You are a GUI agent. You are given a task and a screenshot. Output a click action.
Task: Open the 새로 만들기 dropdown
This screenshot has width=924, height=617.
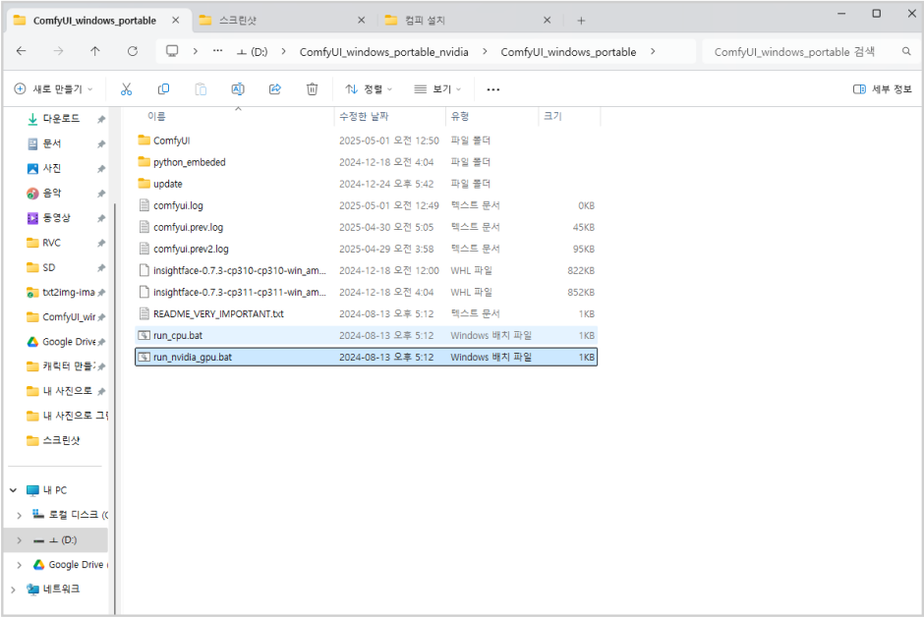pyautogui.click(x=53, y=89)
